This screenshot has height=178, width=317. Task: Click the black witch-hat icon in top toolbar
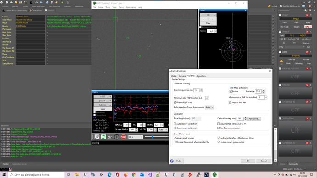[x=31, y=2]
